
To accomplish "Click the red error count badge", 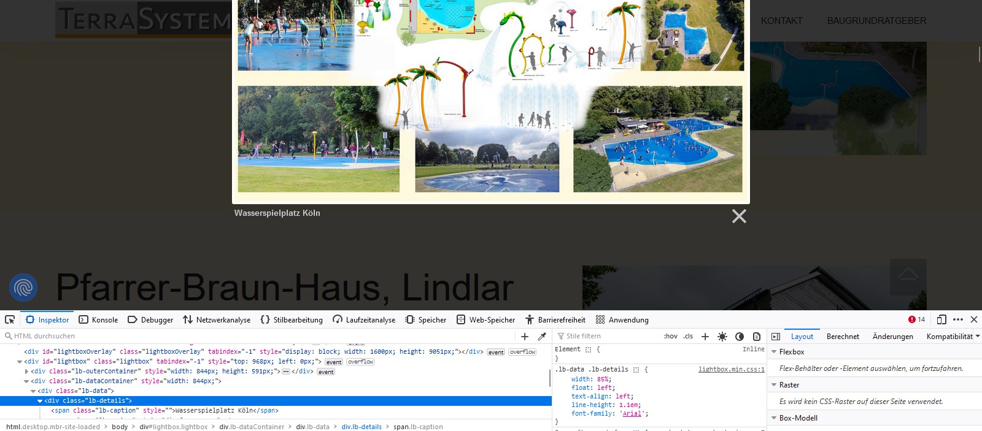I will tap(916, 319).
